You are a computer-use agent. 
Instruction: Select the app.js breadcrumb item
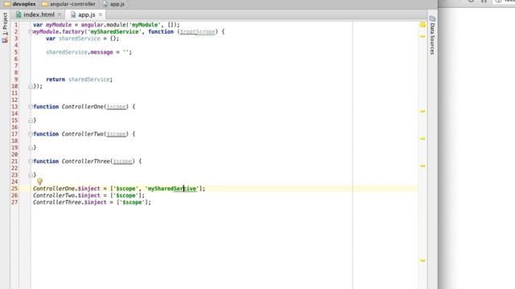tap(113, 4)
